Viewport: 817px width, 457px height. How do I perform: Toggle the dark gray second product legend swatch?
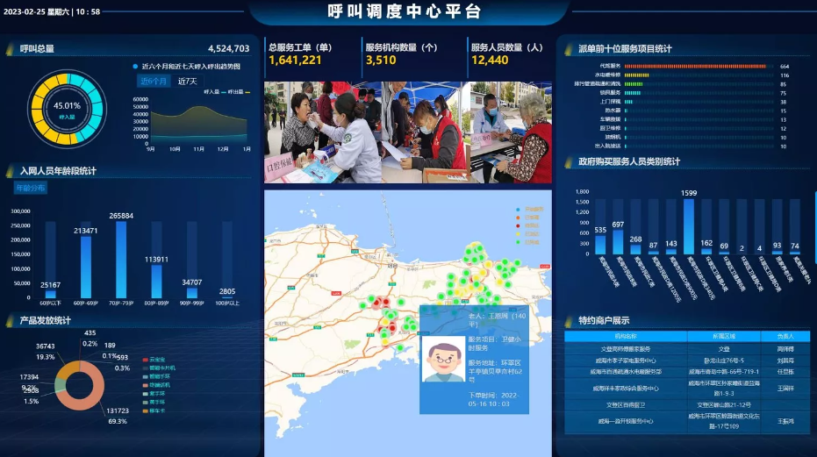click(x=146, y=368)
